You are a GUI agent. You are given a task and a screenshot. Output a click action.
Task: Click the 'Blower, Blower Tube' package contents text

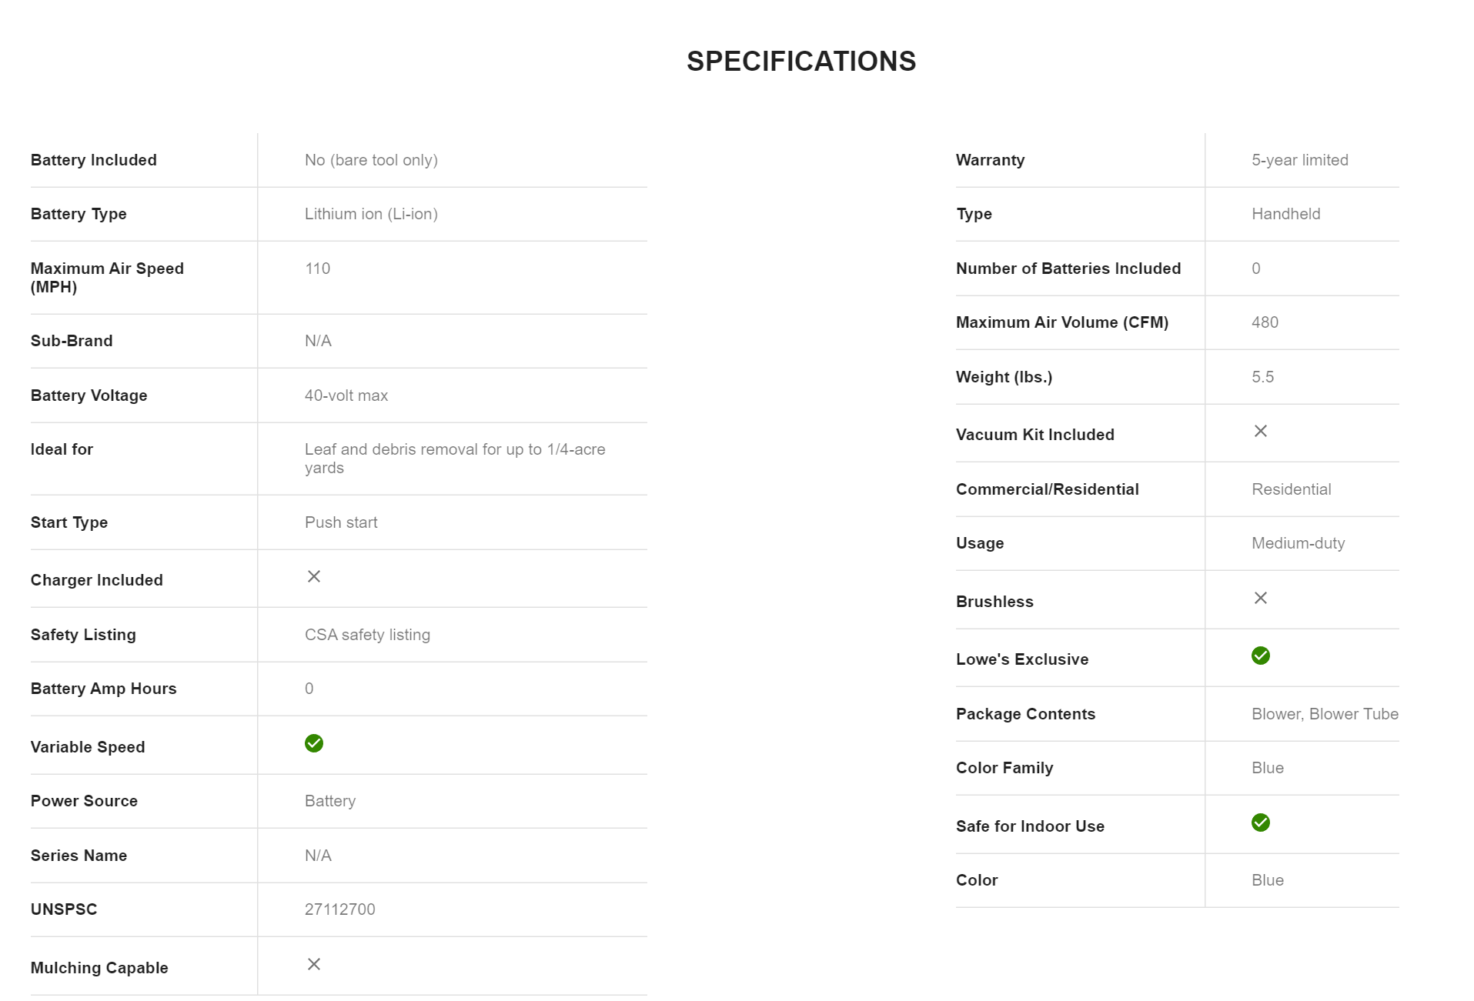1325,714
